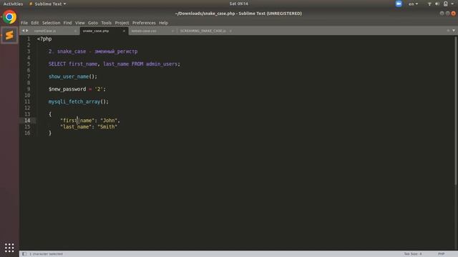Click 'last_name' in the SELECT statement
The width and height of the screenshot is (458, 257).
(116, 64)
